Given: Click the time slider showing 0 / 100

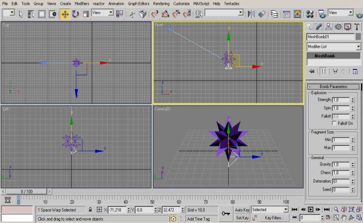Looking at the screenshot, I should pos(26,192).
